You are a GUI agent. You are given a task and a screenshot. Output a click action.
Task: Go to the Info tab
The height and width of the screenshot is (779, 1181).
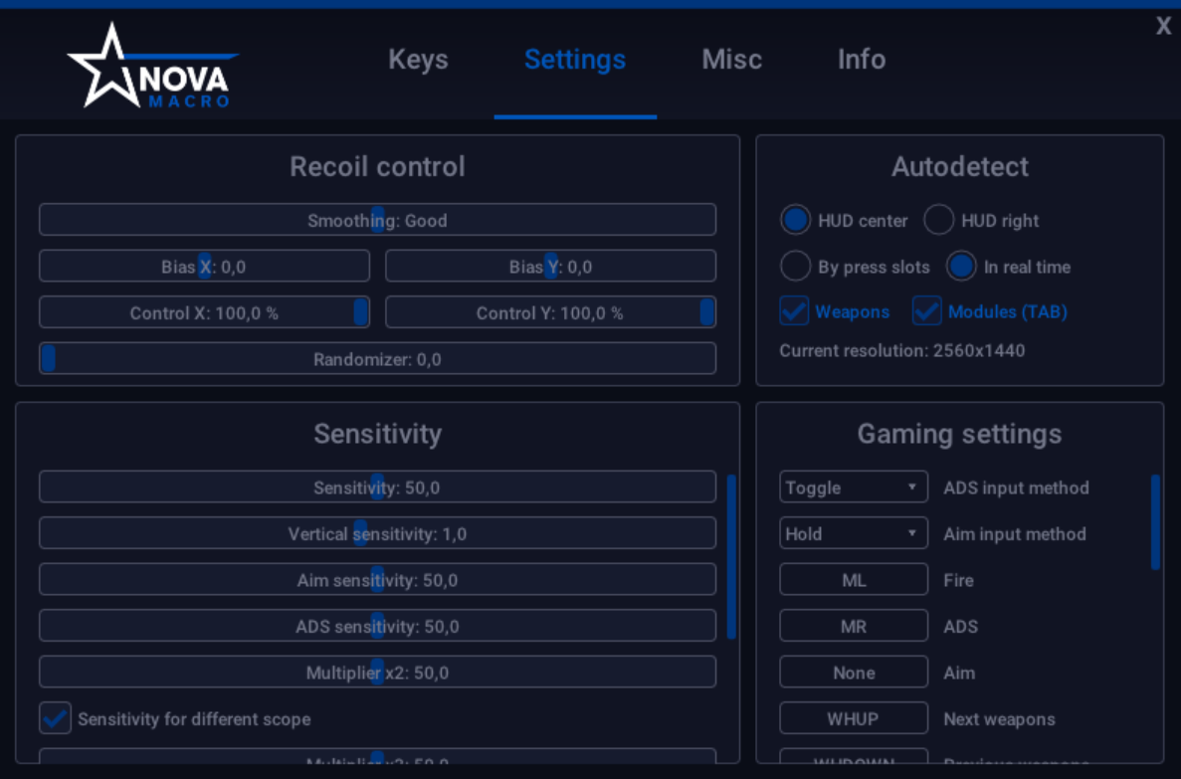(861, 60)
